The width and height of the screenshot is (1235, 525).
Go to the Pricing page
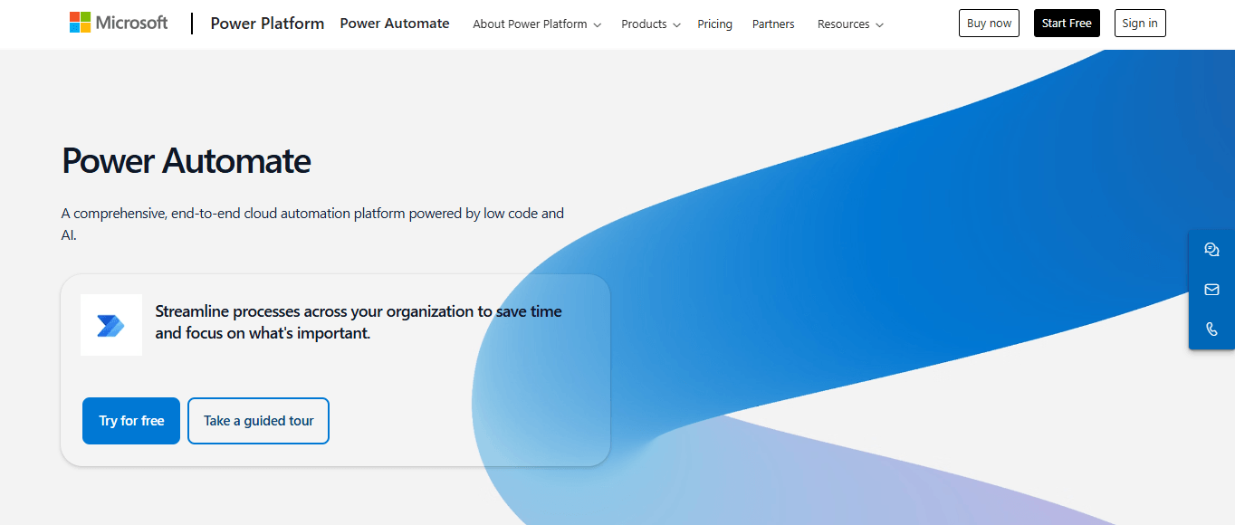(x=714, y=24)
